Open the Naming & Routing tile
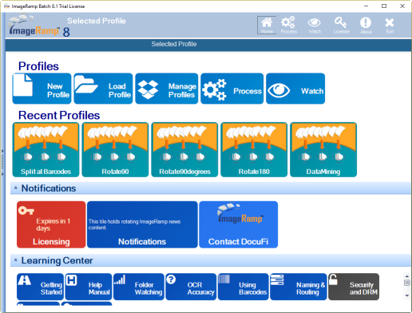The width and height of the screenshot is (412, 313). coord(299,287)
